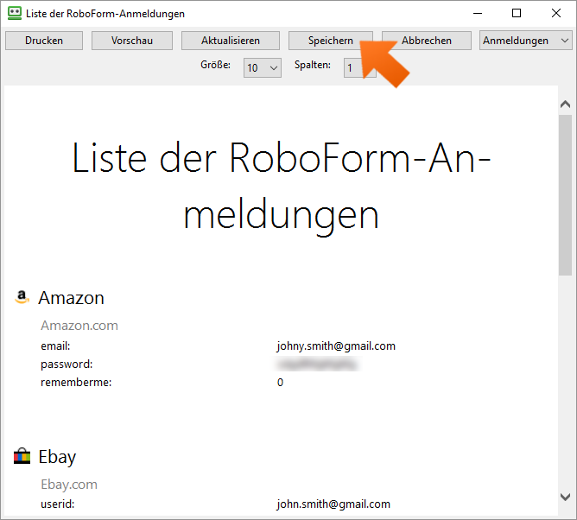Click the email: field label
This screenshot has width=577, height=520.
pyautogui.click(x=55, y=346)
